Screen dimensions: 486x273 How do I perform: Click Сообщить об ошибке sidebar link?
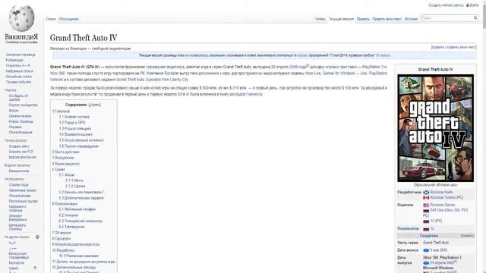[x=18, y=98]
